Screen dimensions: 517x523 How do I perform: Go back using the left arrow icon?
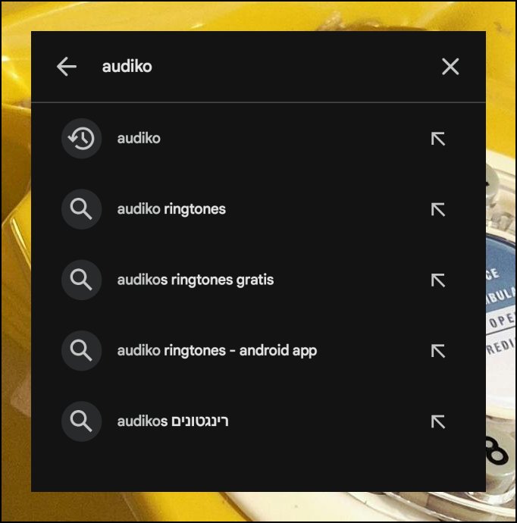(x=67, y=67)
